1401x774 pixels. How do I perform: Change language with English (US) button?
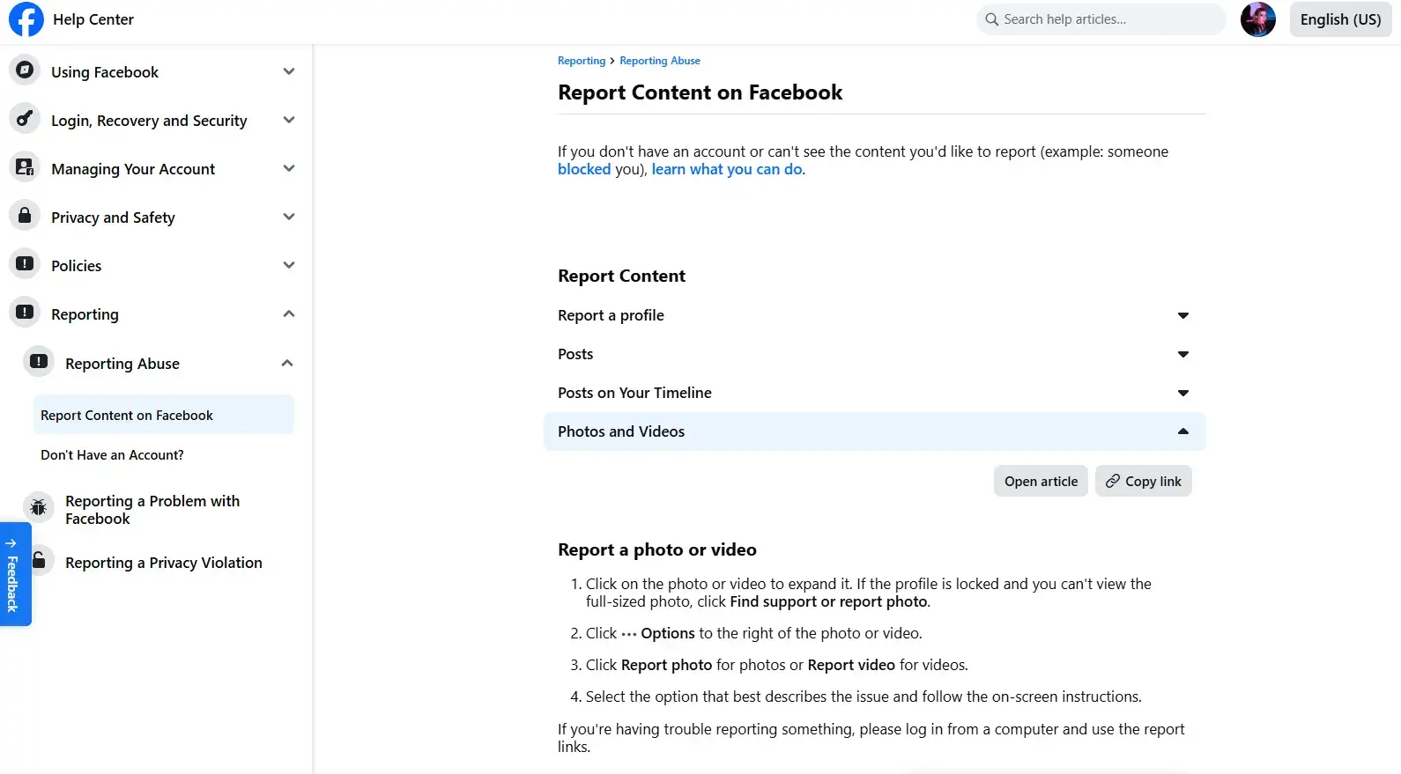tap(1340, 19)
